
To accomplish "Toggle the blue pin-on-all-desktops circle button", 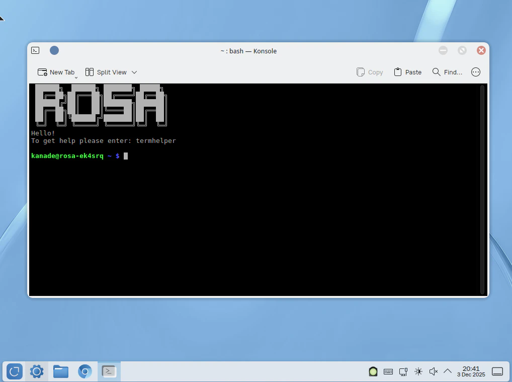I will 54,50.
